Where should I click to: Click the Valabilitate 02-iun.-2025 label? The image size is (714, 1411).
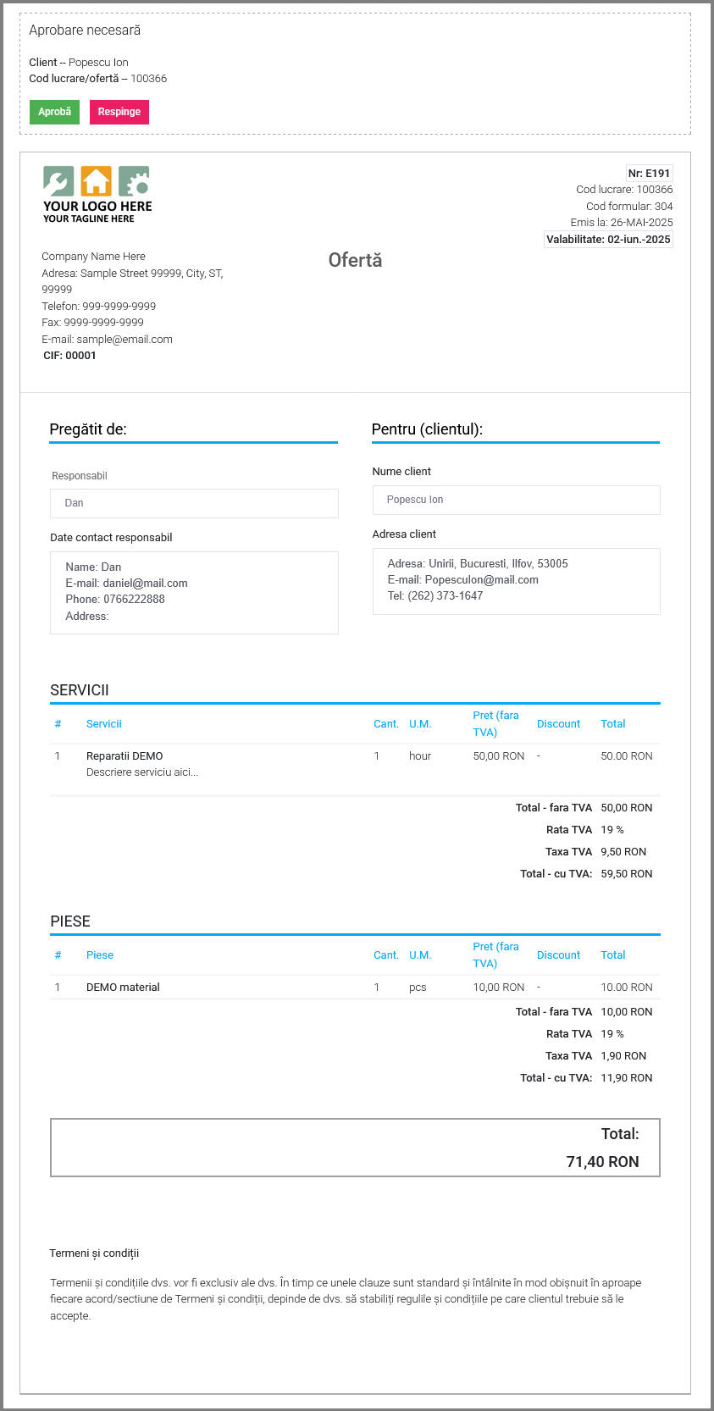608,240
